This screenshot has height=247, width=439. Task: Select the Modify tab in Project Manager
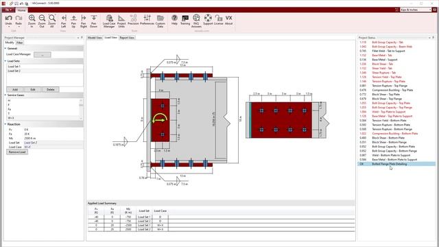[x=10, y=43]
